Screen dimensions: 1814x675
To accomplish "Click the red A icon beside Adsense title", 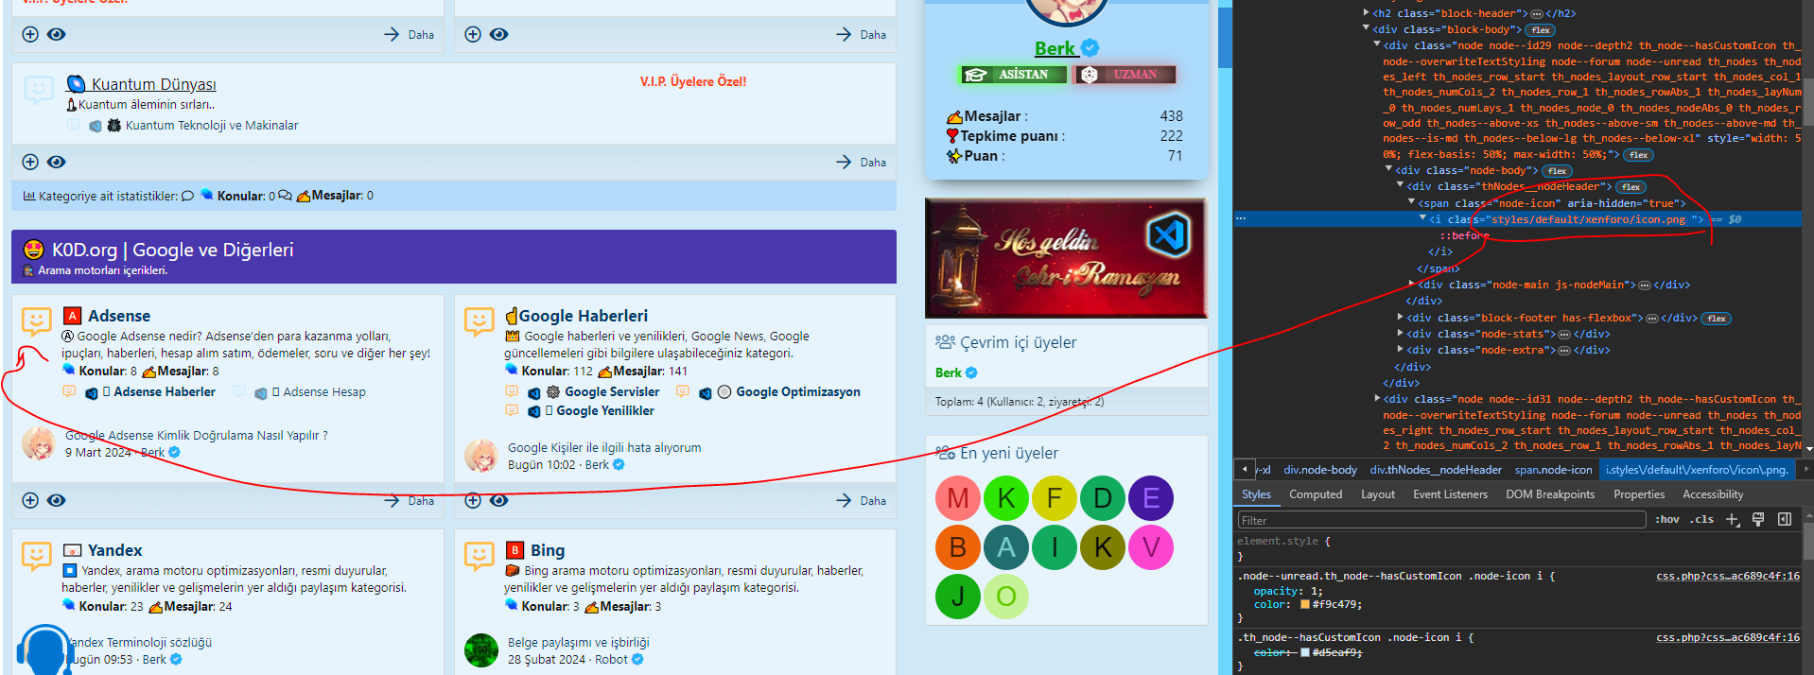I will point(73,316).
